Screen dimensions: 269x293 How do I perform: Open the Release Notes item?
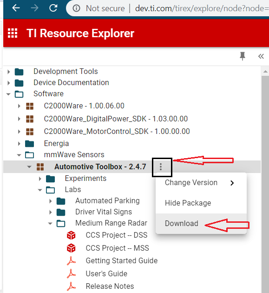point(110,286)
